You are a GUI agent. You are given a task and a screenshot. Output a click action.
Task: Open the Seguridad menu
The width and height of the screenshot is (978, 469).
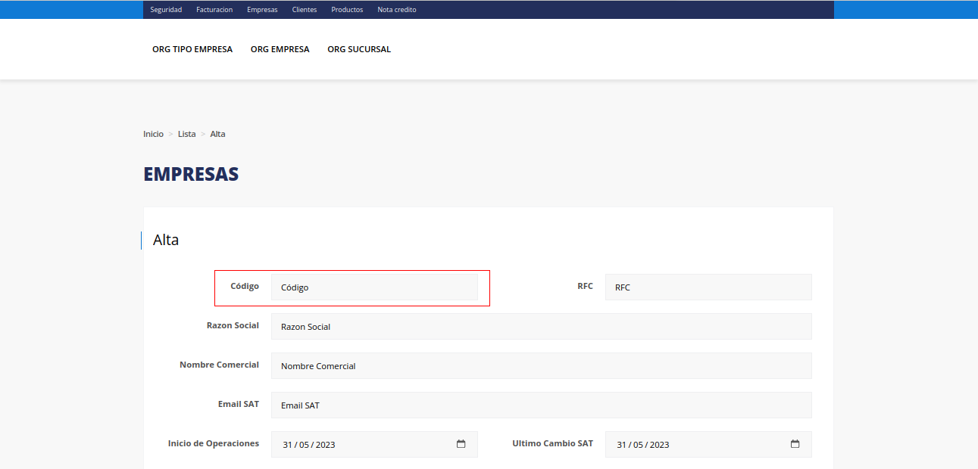(x=166, y=10)
